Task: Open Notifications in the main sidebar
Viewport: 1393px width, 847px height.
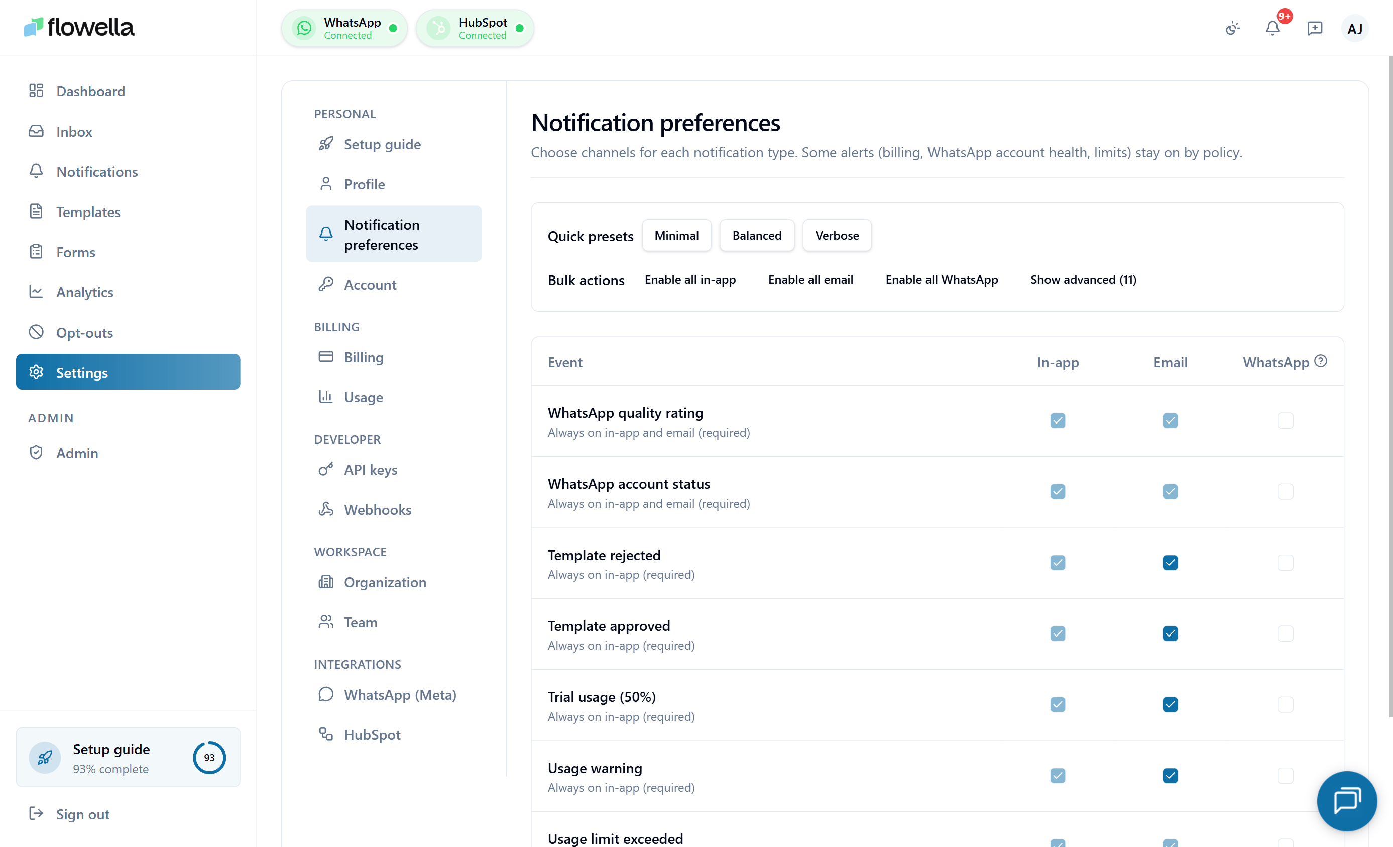Action: (x=128, y=171)
